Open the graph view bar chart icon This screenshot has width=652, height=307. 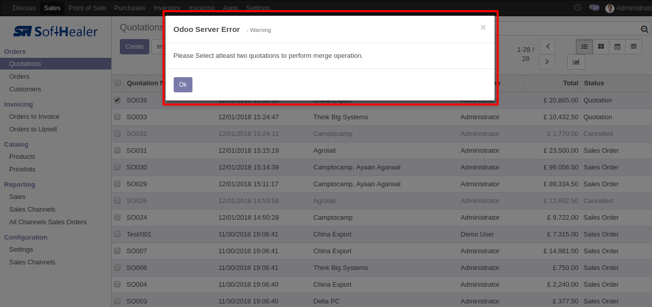(576, 62)
